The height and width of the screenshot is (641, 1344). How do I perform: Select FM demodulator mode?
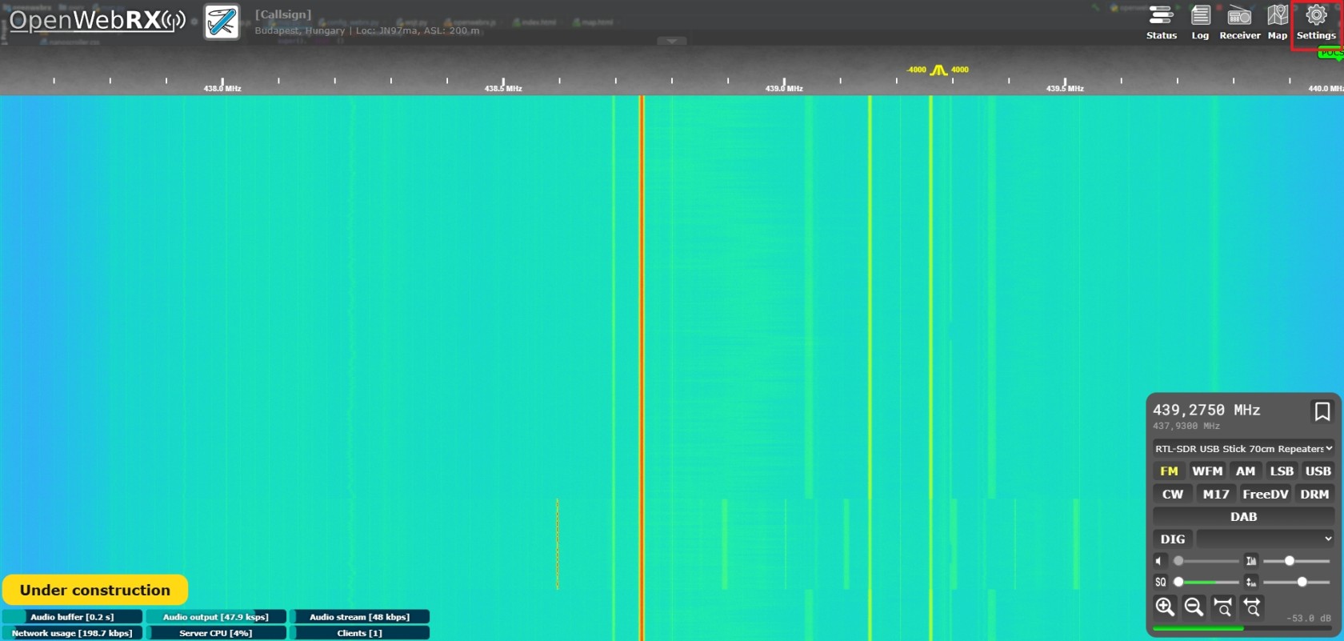[1169, 471]
